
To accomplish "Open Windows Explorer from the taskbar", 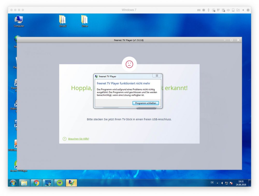I will click(x=24, y=183).
